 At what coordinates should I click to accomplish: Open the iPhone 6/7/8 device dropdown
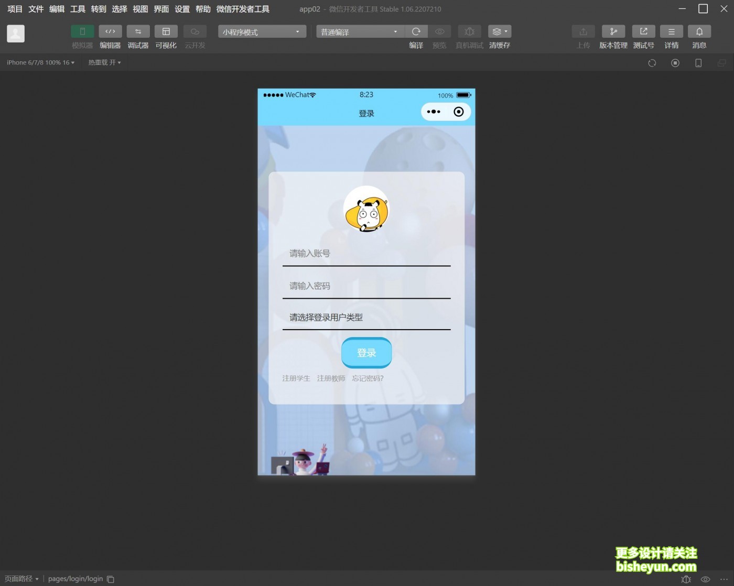point(40,62)
